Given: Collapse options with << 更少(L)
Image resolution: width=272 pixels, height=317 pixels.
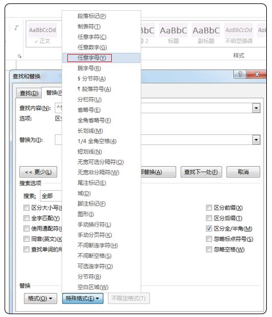Looking at the screenshot, I should pos(38,172).
